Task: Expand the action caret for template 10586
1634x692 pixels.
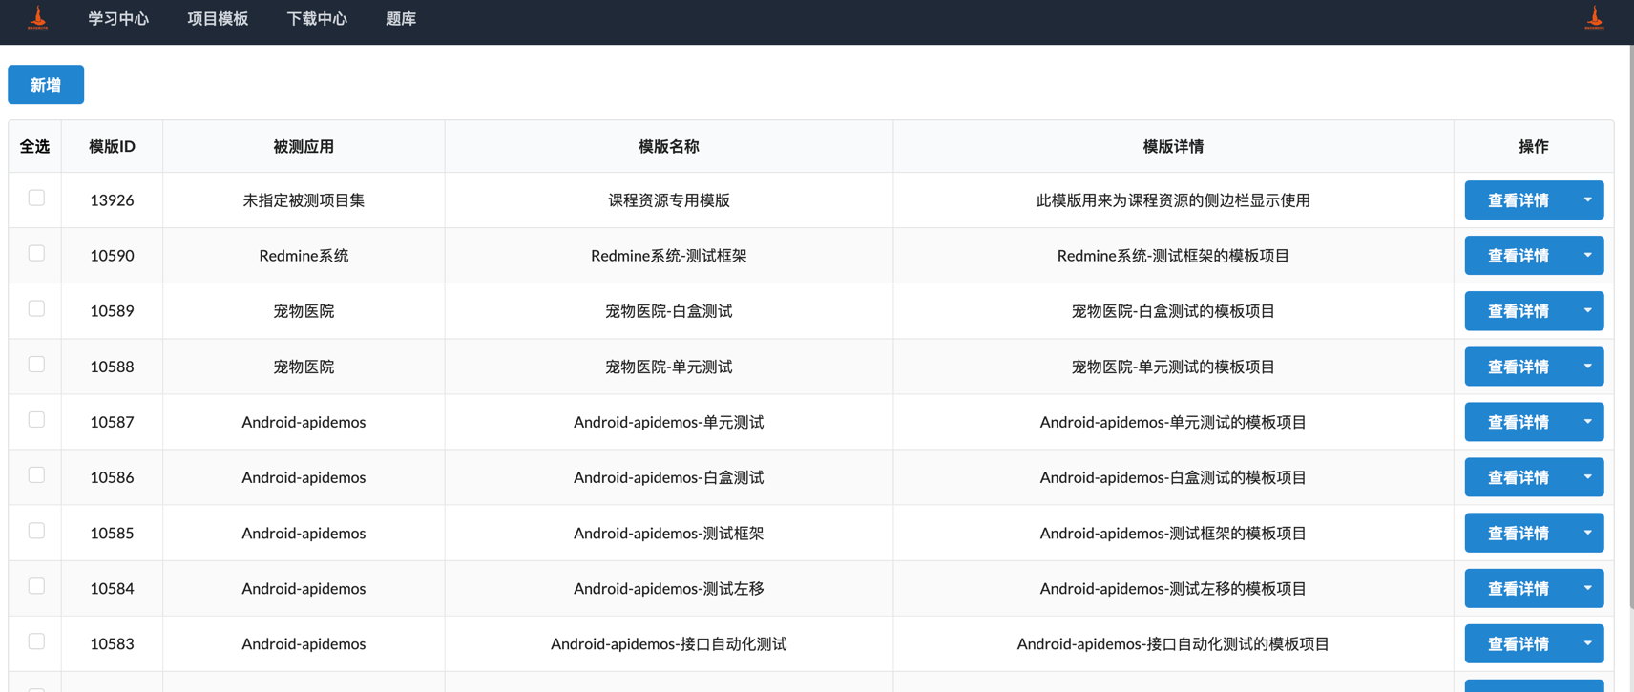Action: coord(1587,477)
